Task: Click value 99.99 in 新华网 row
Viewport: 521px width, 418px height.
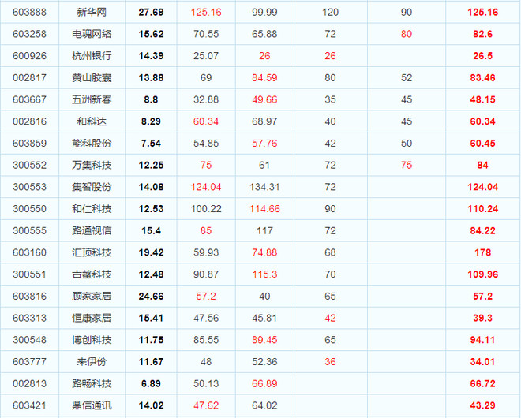Action: [x=264, y=13]
